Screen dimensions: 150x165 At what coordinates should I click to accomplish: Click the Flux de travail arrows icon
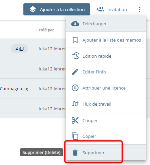point(75,104)
